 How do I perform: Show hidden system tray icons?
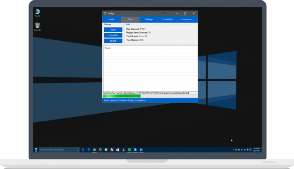tap(233, 150)
